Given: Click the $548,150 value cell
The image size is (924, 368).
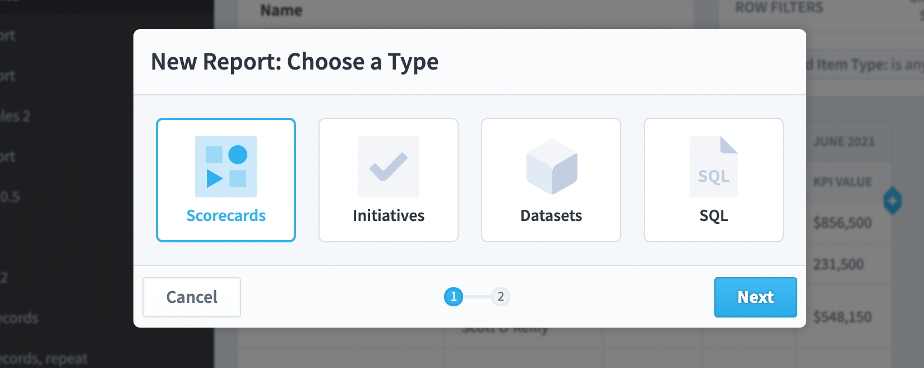Looking at the screenshot, I should (x=843, y=318).
